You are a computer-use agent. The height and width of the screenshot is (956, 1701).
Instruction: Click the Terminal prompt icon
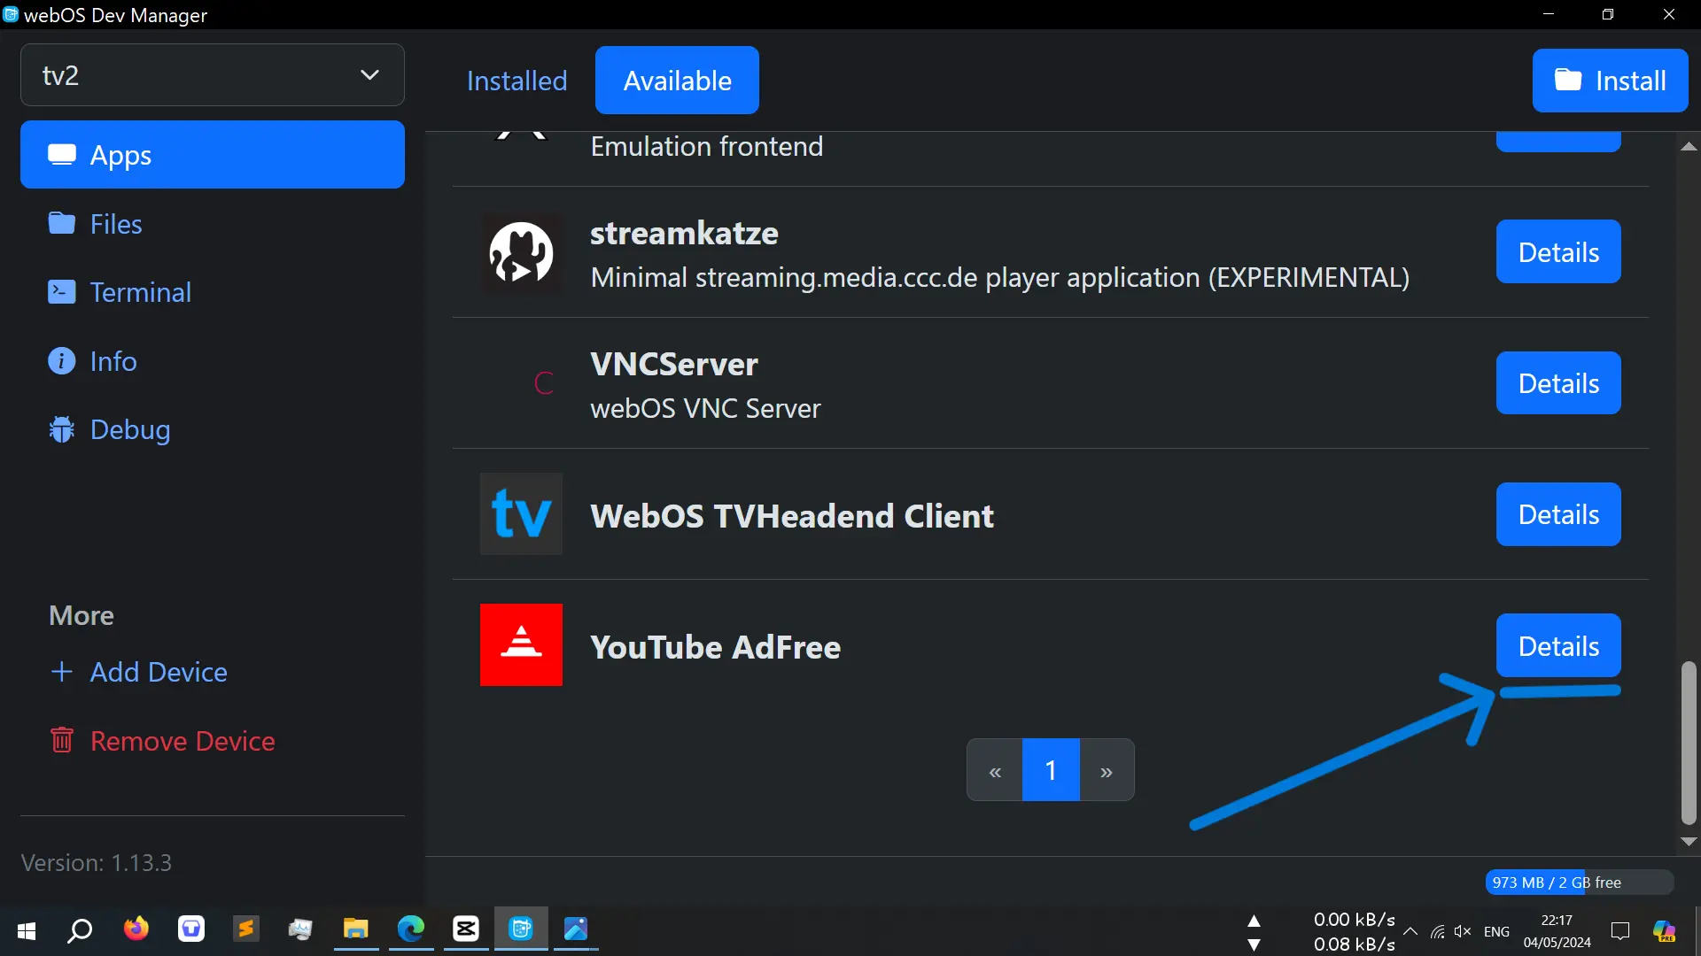(x=61, y=291)
